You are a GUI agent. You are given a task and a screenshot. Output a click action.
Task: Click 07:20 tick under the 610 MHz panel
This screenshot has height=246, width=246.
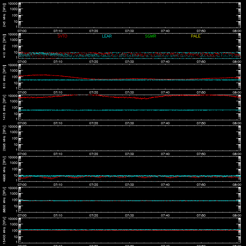tap(94, 93)
